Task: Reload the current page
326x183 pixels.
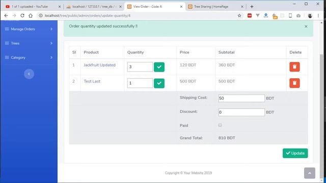Action: (22, 16)
